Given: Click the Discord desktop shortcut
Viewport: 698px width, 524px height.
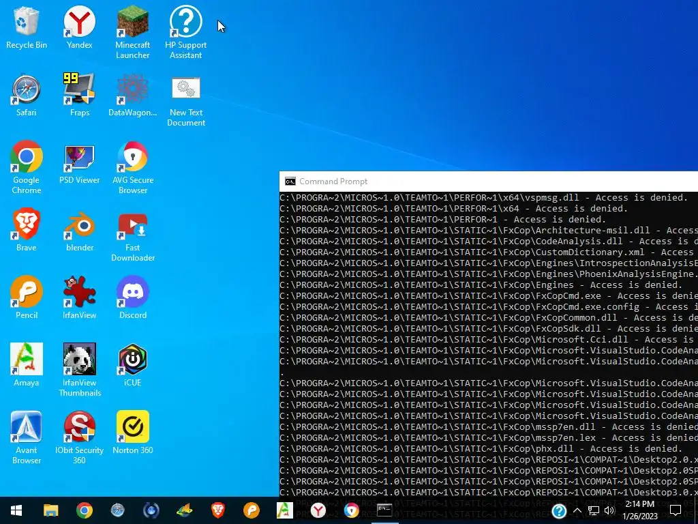Looking at the screenshot, I should pos(133,298).
